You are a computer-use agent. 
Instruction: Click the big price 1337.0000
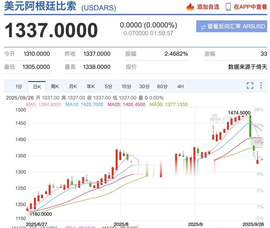point(51,30)
